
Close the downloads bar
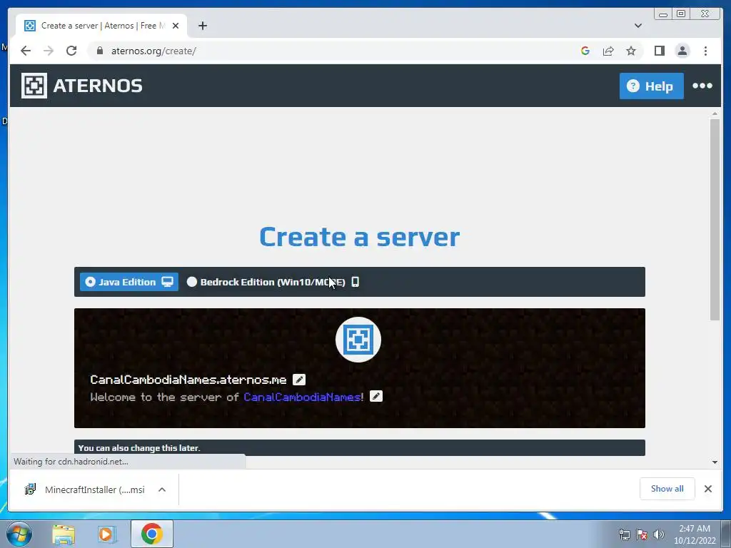pos(707,489)
